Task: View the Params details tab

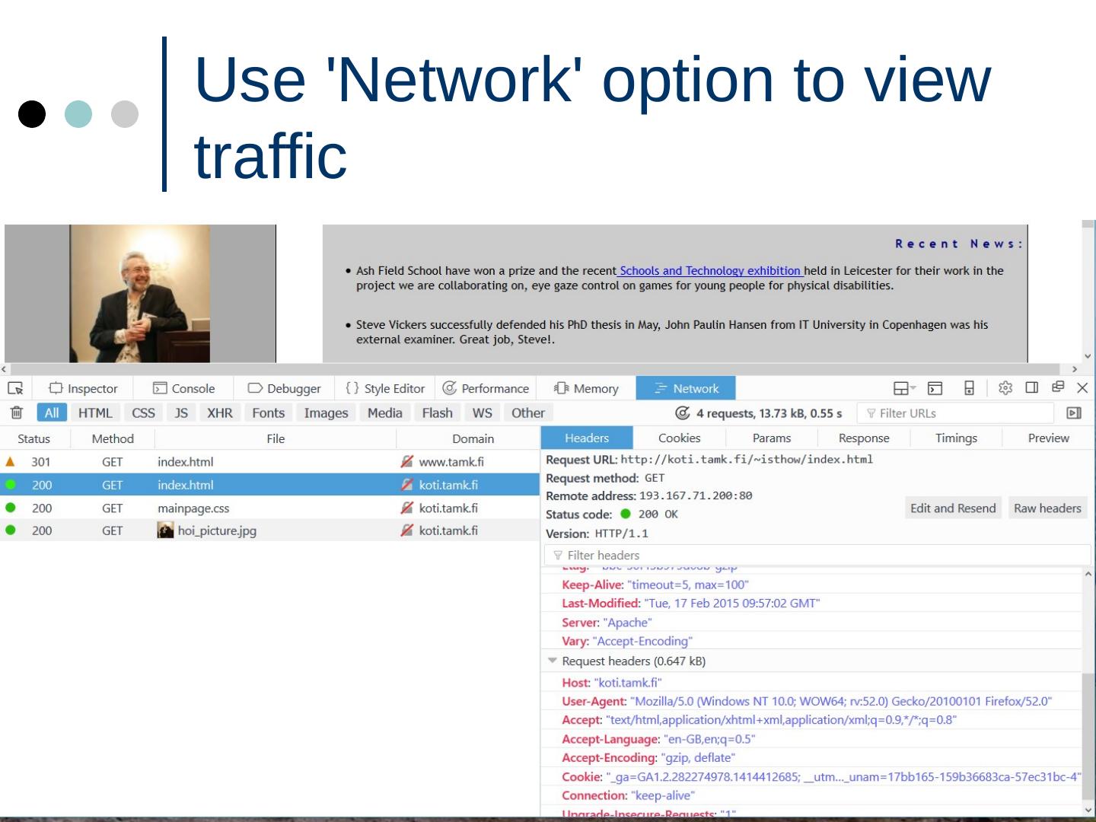Action: point(772,438)
